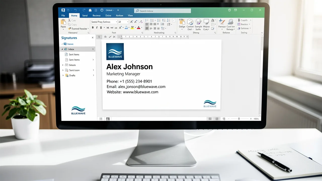Open the font color dropdown arrow

[x=141, y=28]
